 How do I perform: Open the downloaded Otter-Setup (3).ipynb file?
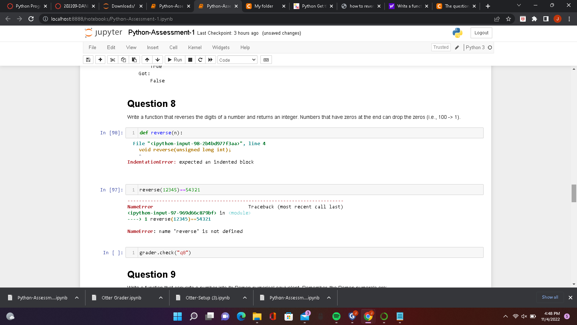click(x=207, y=298)
